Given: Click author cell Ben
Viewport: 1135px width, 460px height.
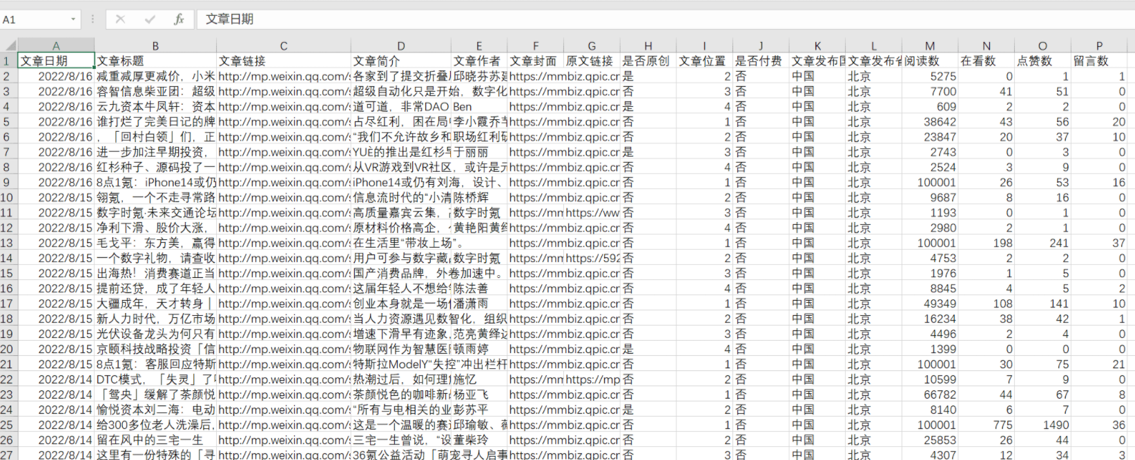Looking at the screenshot, I should [x=479, y=106].
